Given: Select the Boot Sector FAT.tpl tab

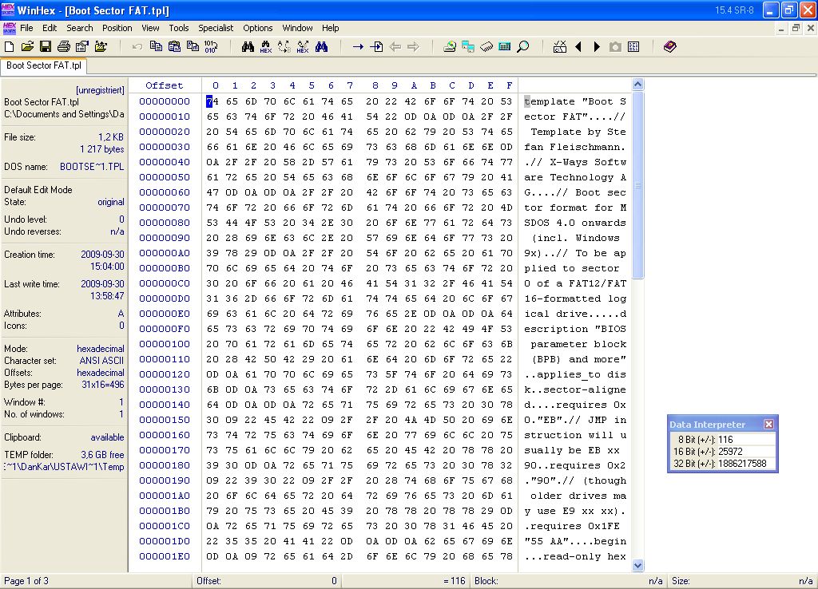Looking at the screenshot, I should point(44,65).
